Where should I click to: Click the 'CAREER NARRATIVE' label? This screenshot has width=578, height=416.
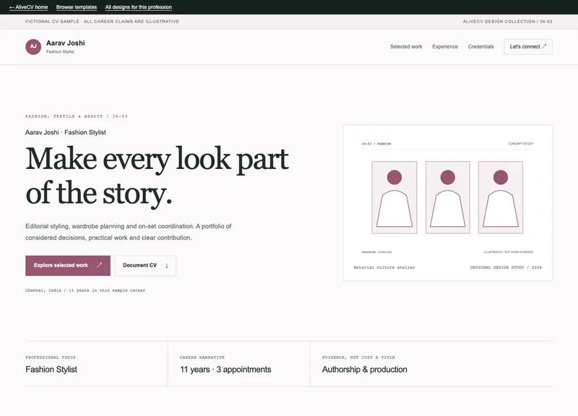(202, 357)
